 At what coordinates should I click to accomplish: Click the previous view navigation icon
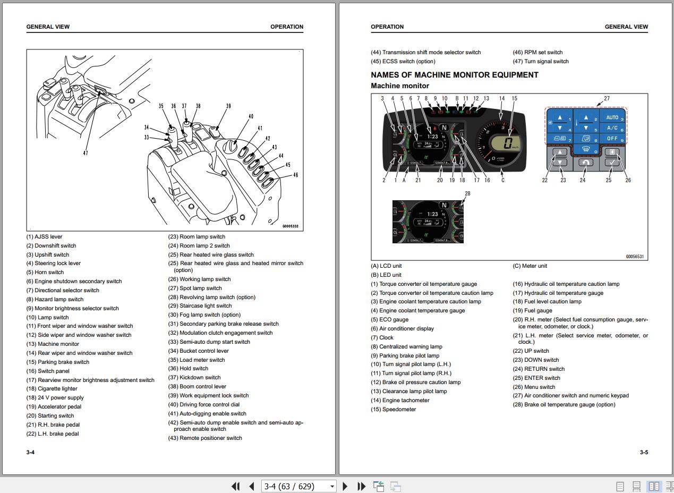coord(379,486)
